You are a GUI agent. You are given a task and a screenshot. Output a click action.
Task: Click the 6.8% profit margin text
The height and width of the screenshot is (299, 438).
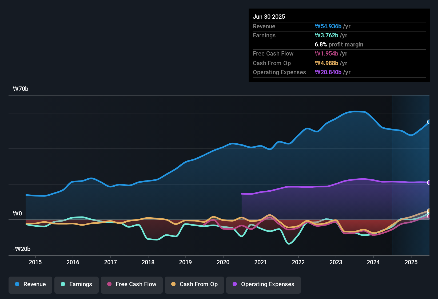coord(339,44)
